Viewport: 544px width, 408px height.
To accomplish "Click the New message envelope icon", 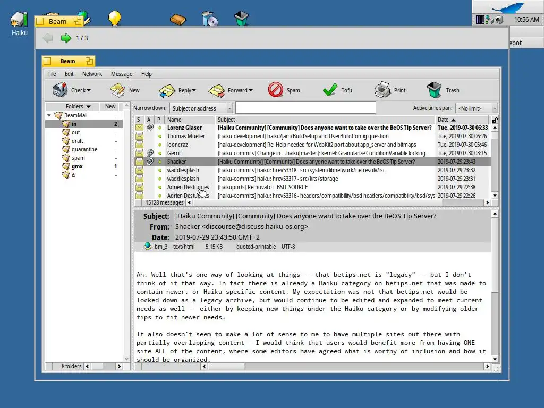I will (x=117, y=90).
